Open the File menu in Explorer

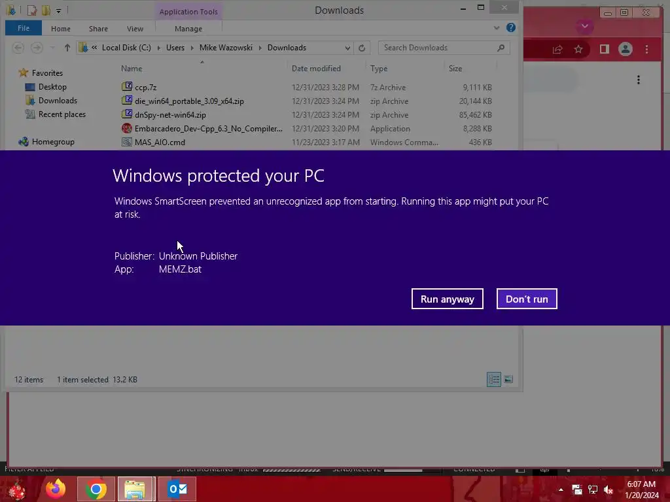click(24, 28)
